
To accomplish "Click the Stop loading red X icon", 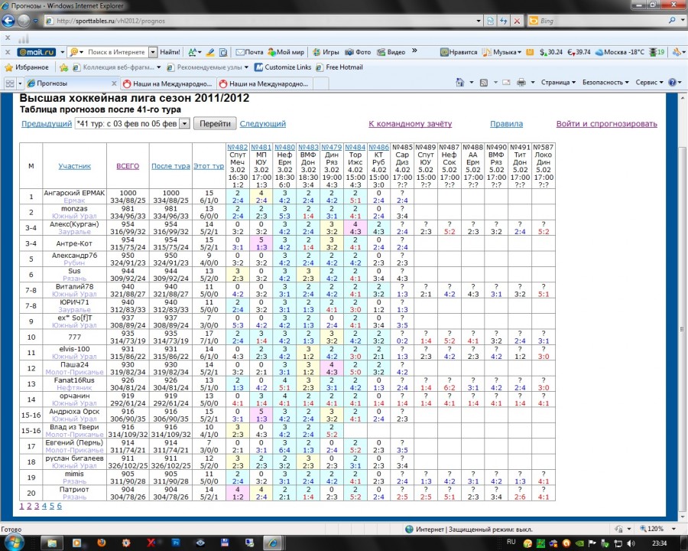I will click(x=517, y=21).
